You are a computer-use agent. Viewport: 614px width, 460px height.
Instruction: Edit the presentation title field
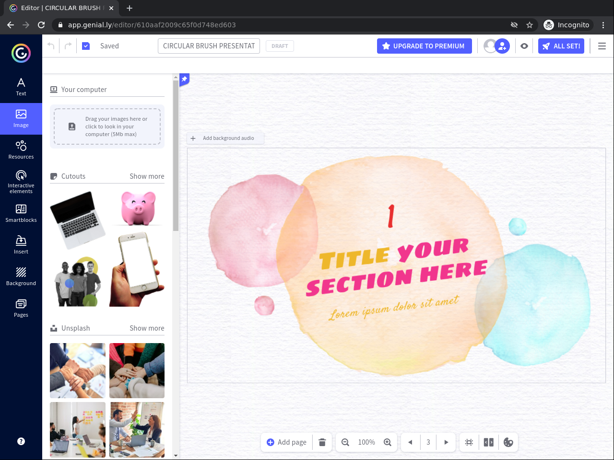click(x=209, y=46)
